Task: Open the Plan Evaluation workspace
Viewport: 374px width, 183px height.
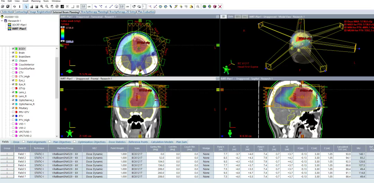Action: [146, 12]
